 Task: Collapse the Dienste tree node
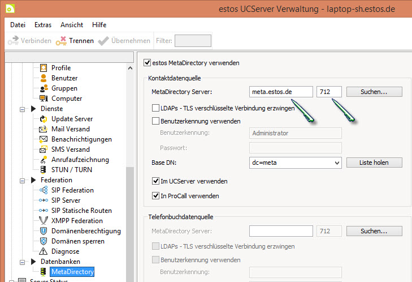(x=23, y=109)
